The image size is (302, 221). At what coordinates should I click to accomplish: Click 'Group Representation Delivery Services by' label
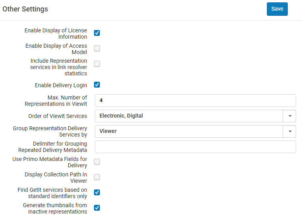pos(50,131)
